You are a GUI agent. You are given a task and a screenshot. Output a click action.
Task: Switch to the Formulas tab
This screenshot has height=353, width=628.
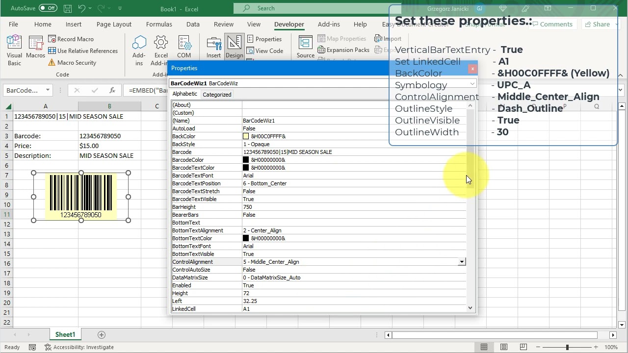(x=159, y=24)
